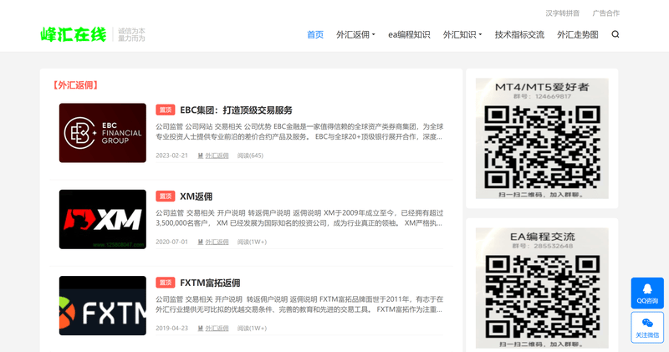Click the 诚信为本 量力而为 slogan text
This screenshot has width=669, height=352.
tap(131, 34)
